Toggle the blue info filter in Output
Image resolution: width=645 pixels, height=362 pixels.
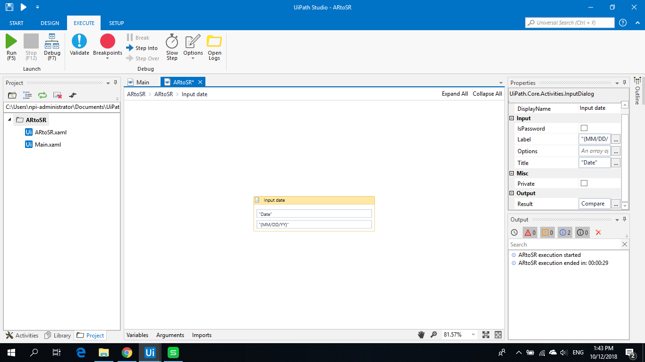coord(565,232)
